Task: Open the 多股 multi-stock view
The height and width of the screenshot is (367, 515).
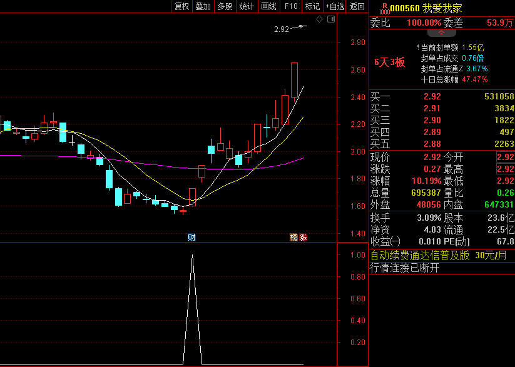Action: [225, 6]
